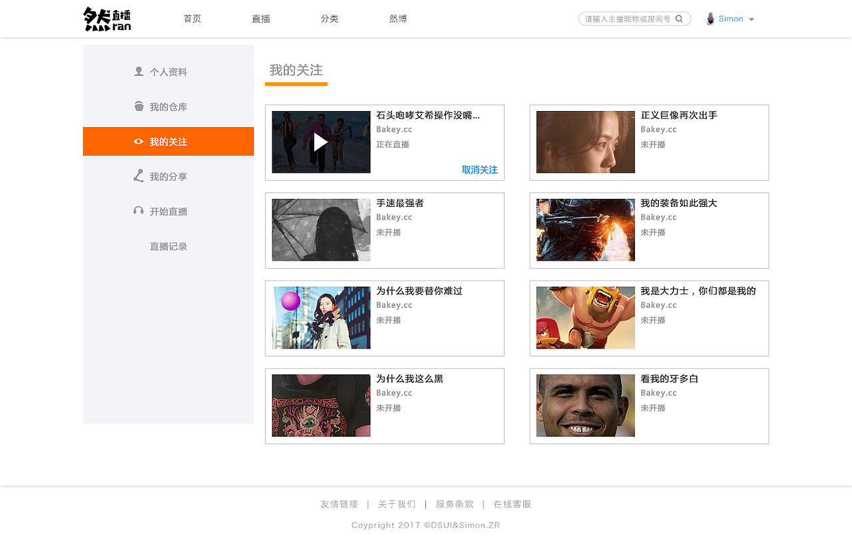Open the 直播 navigation item

click(x=261, y=19)
